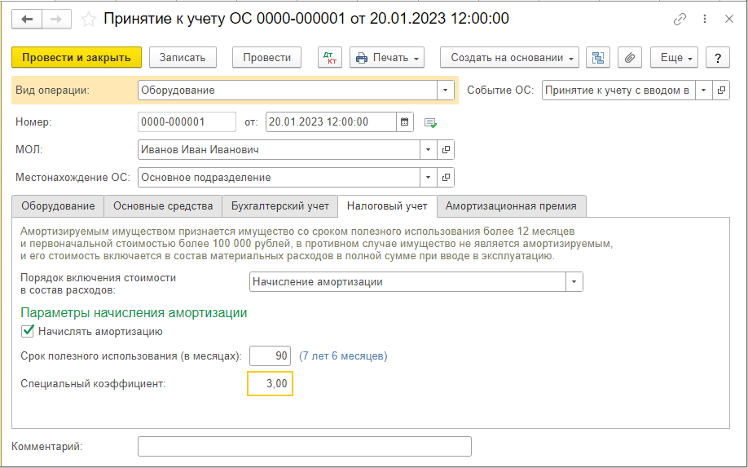
Task: Click into the Комментарий text field
Action: [x=304, y=447]
